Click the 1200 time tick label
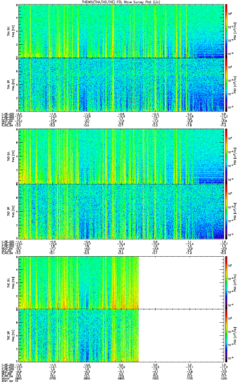Image resolution: width=239 pixels, height=383 pixels. point(224,379)
